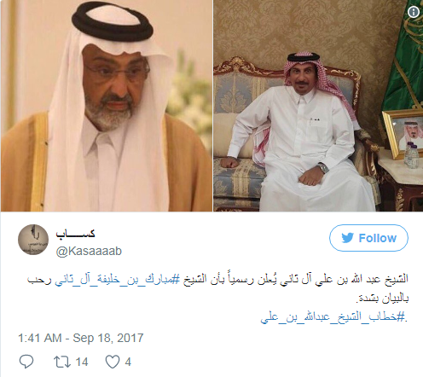Image resolution: width=423 pixels, height=377 pixels.
Task: View the left photo of bearded man
Action: (x=107, y=106)
